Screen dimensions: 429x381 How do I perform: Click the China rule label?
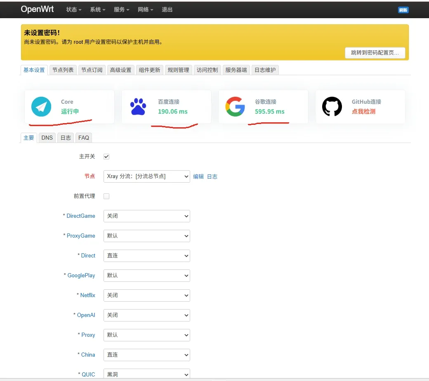[88, 355]
